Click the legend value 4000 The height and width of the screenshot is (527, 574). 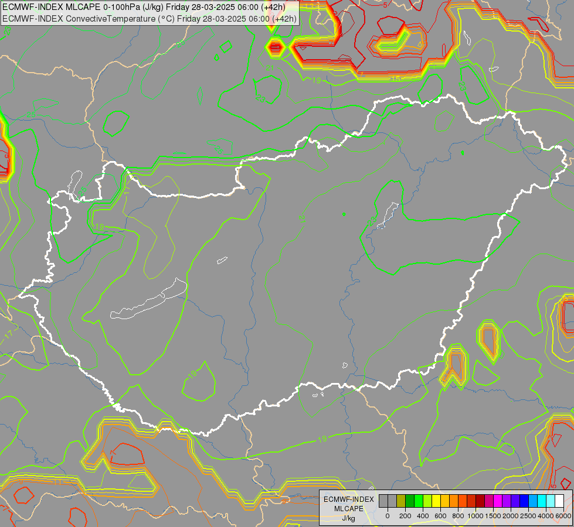[x=546, y=516]
